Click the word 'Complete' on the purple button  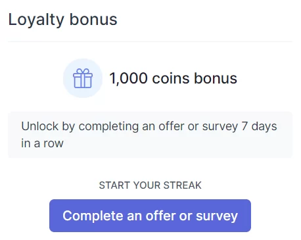coord(93,216)
